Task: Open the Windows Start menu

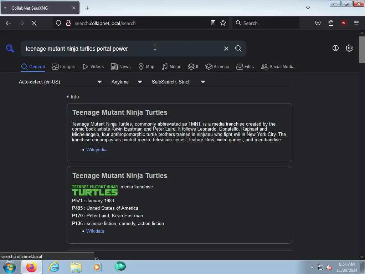Action: point(10,267)
